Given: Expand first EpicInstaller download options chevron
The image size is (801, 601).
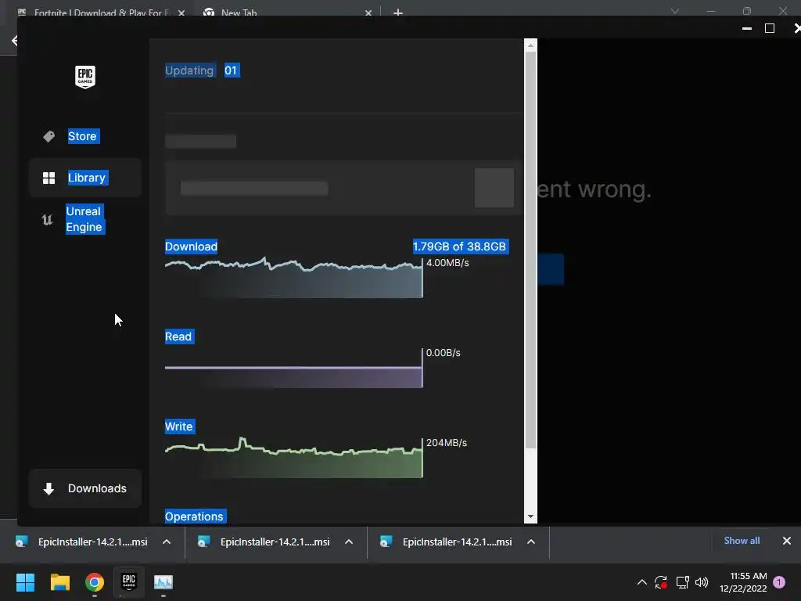Looking at the screenshot, I should [167, 542].
